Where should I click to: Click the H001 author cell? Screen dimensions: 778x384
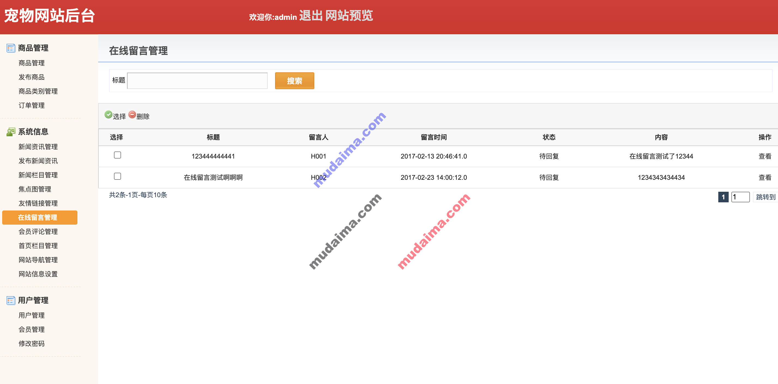(x=319, y=156)
